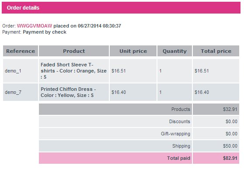Click the Unit price column header
Viewport: 244px width, 169px height.
coord(133,51)
